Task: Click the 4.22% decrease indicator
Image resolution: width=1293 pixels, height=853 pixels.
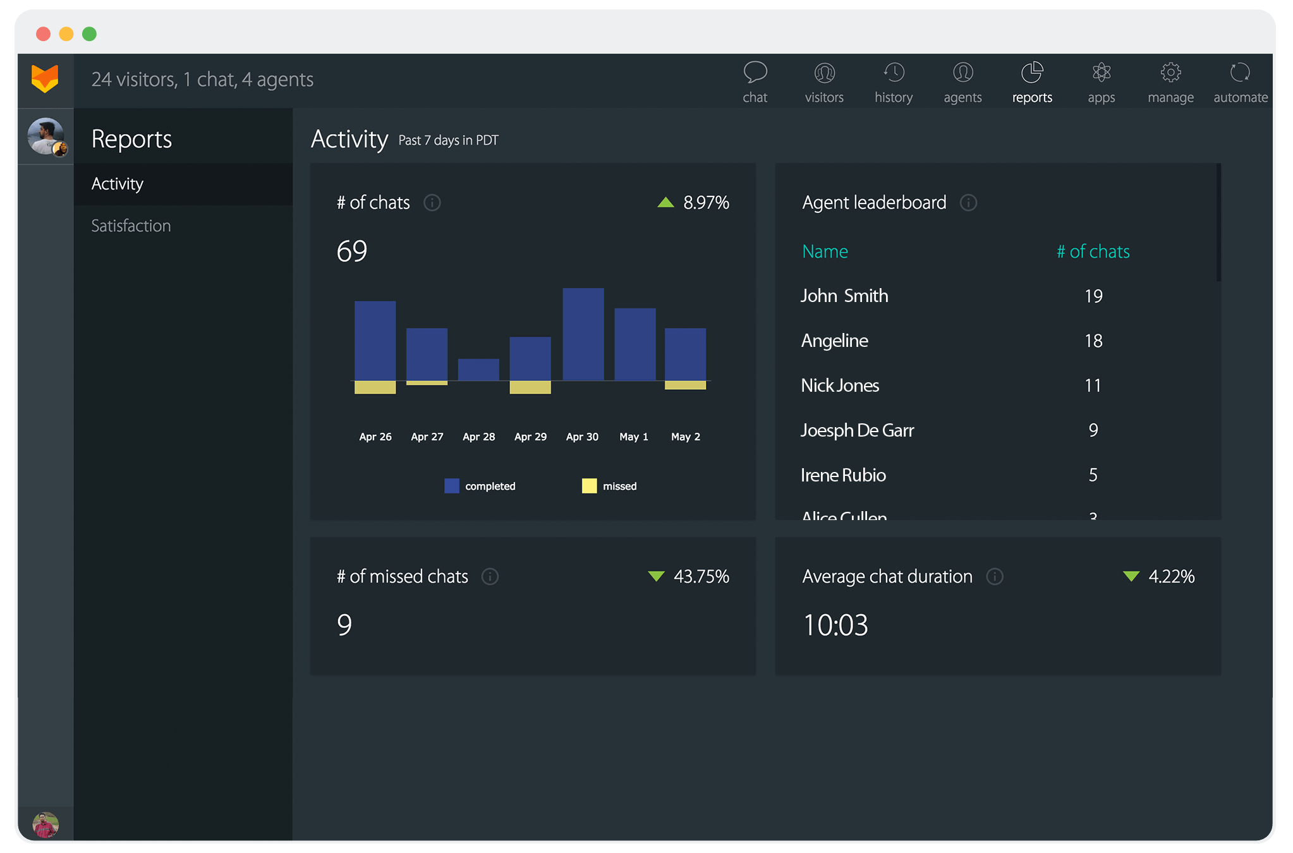Action: click(1159, 576)
